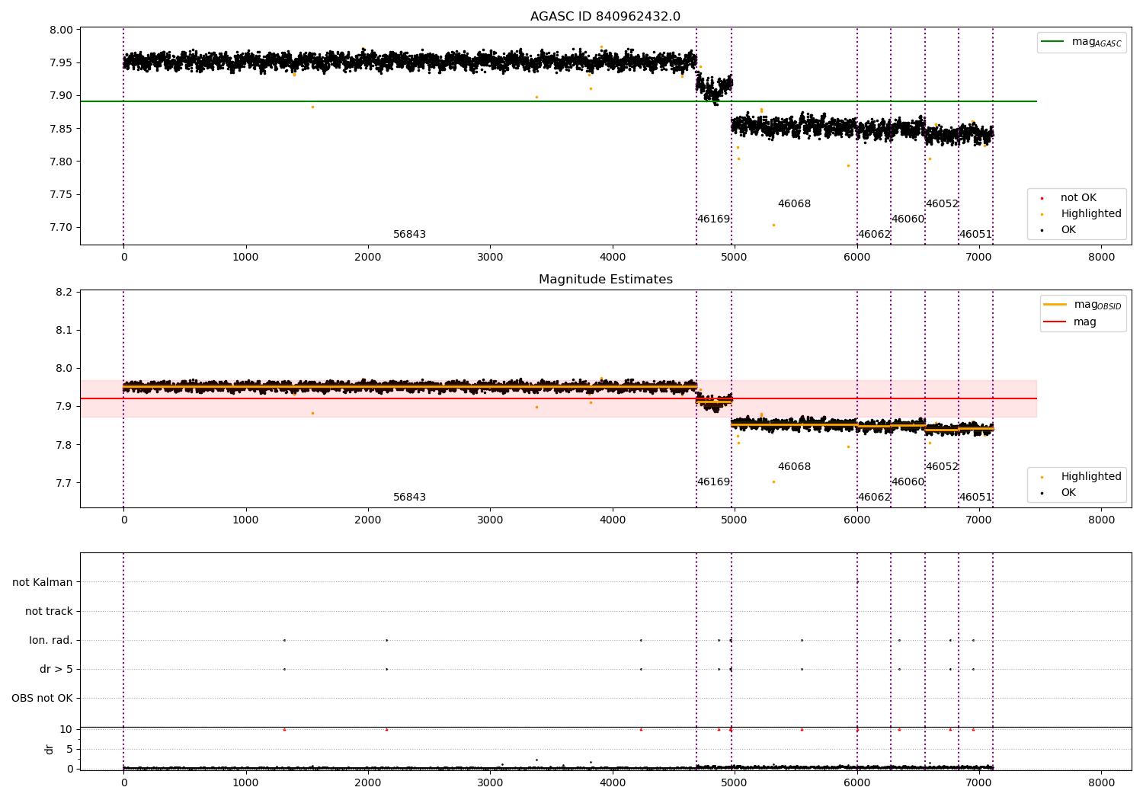Click the 'not OK' legend entry
The image size is (1143, 800).
point(1078,198)
